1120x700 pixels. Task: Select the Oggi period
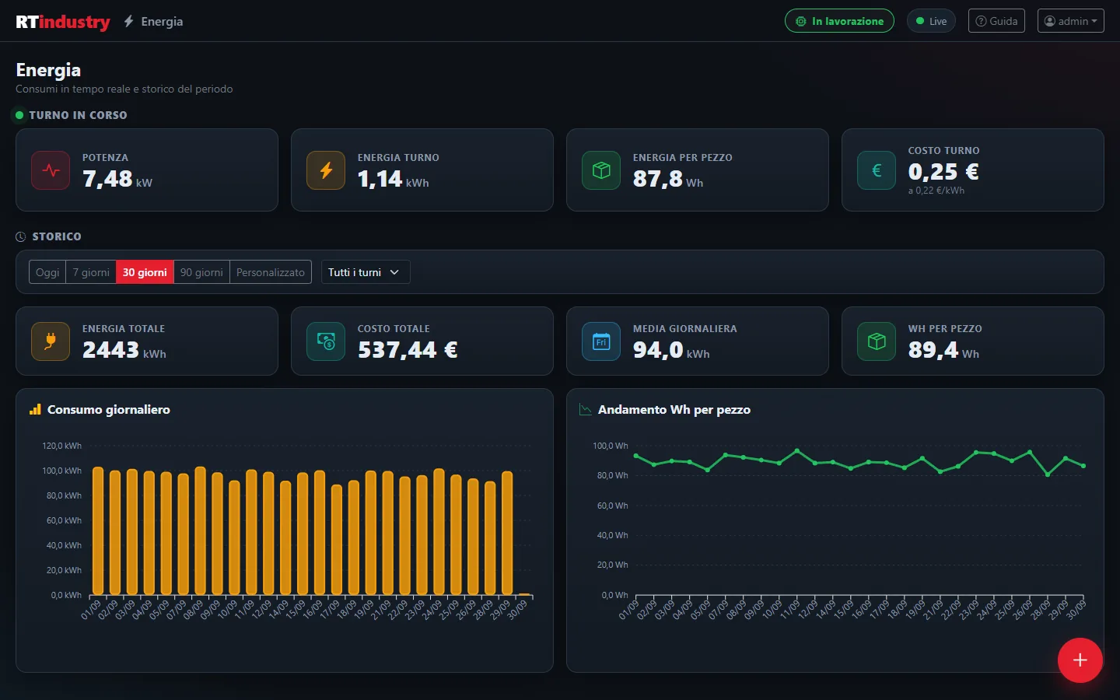point(47,272)
